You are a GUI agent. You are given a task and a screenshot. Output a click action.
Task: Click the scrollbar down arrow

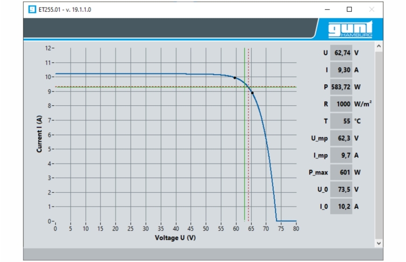(x=379, y=243)
